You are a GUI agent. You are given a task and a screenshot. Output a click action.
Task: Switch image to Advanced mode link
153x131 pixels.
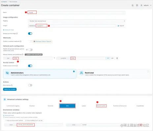9,30
